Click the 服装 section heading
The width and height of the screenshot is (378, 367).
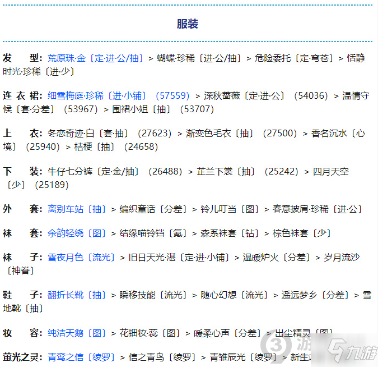[188, 24]
